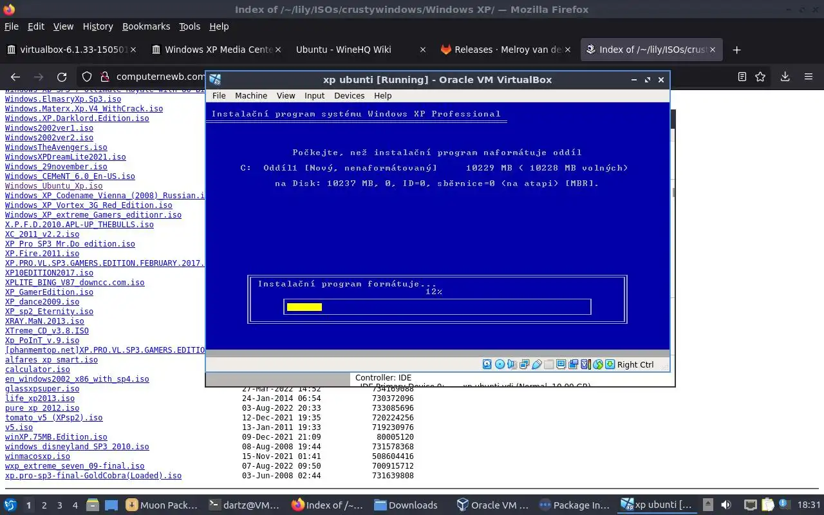Open the Oracle VM taskbar entry
Screen dimensions: 824x515
click(x=493, y=505)
